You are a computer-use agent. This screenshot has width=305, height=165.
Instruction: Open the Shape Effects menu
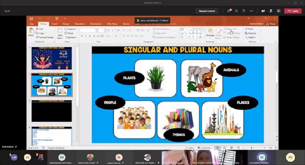(232, 37)
